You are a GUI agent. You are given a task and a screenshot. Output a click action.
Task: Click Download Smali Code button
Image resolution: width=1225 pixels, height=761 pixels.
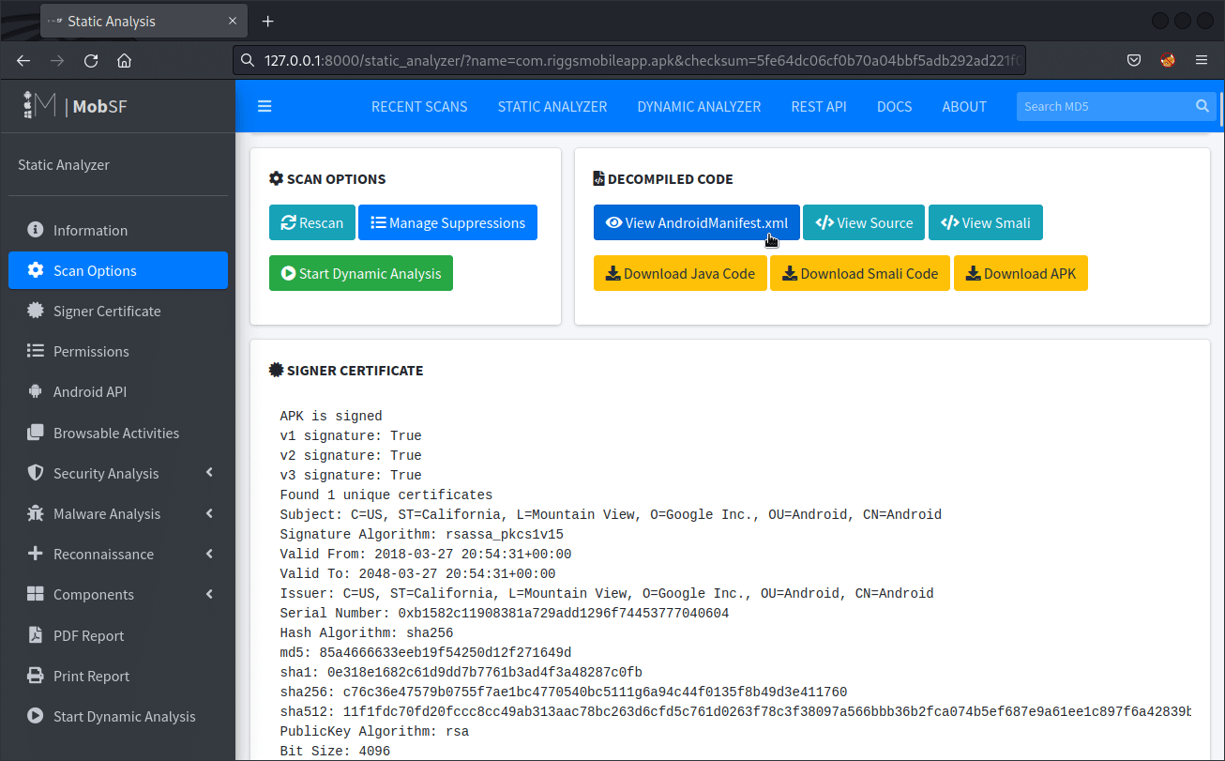point(860,273)
